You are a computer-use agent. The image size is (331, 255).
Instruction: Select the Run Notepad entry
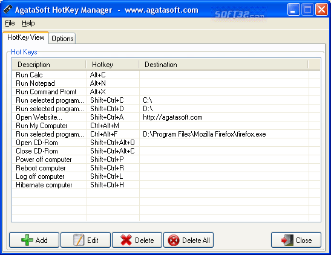(35, 83)
